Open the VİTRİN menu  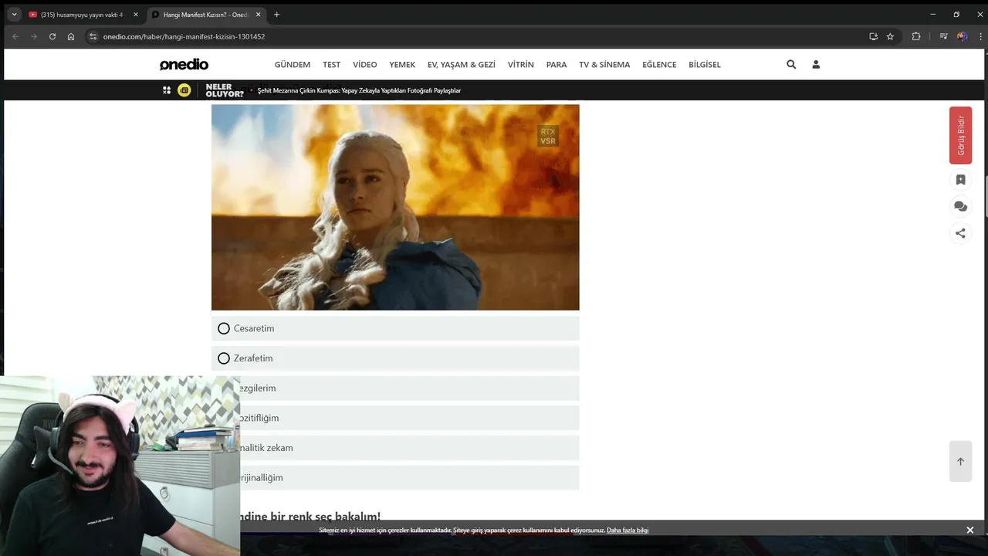click(521, 65)
